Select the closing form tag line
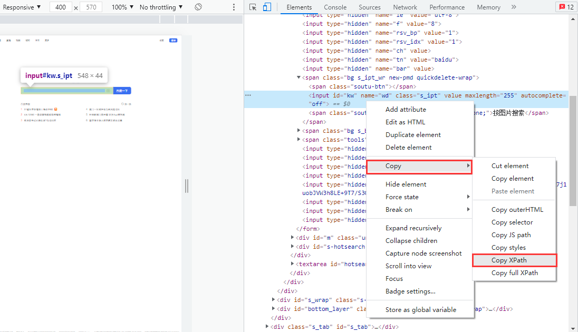578x332 pixels. point(308,229)
